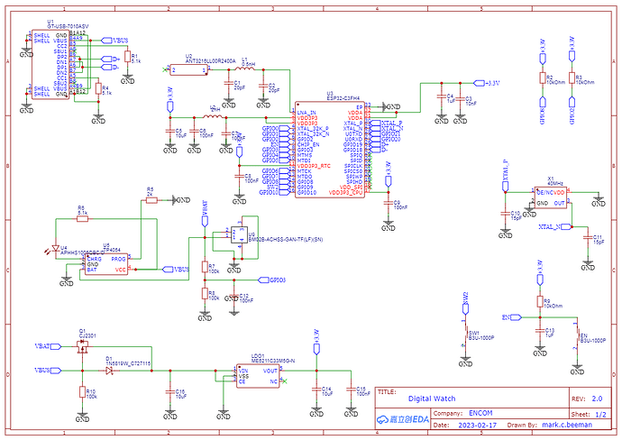Click the VBAT net port near Q1

click(49, 346)
